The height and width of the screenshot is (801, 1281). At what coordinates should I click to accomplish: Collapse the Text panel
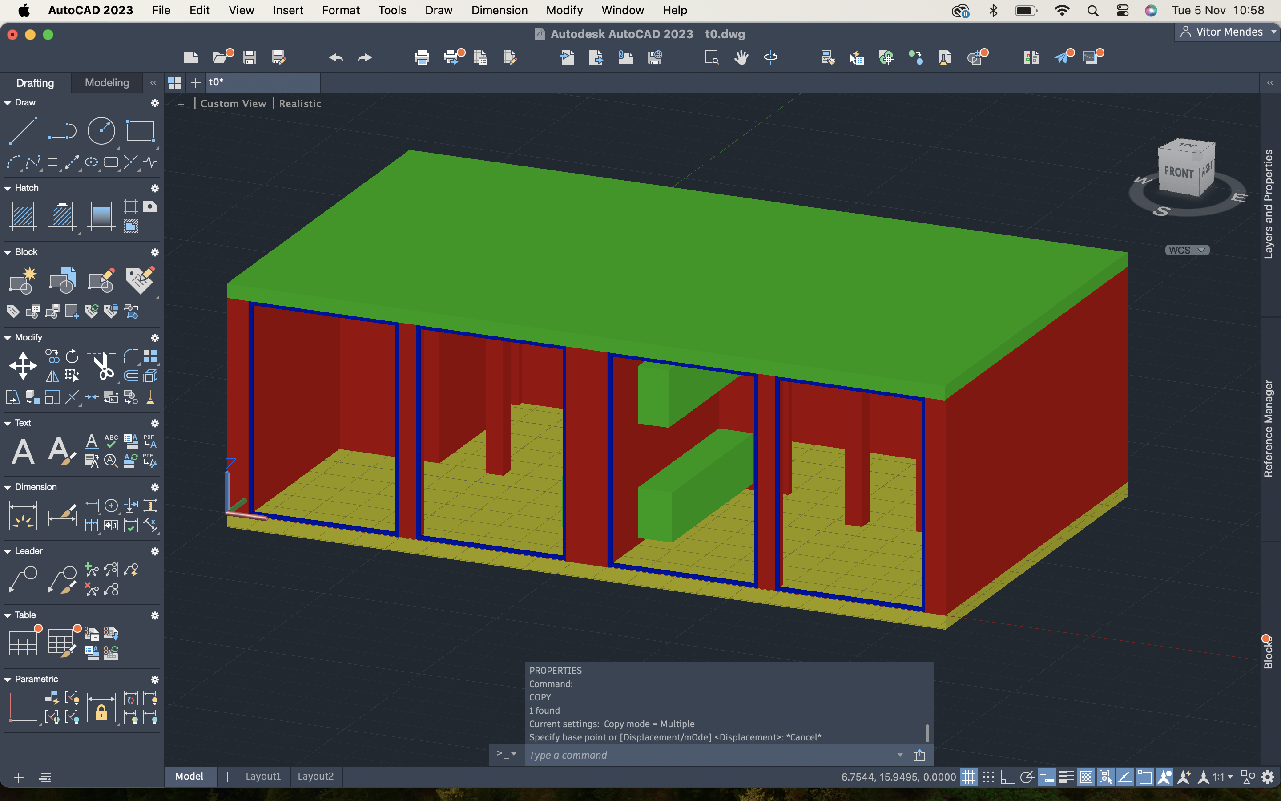click(x=8, y=423)
